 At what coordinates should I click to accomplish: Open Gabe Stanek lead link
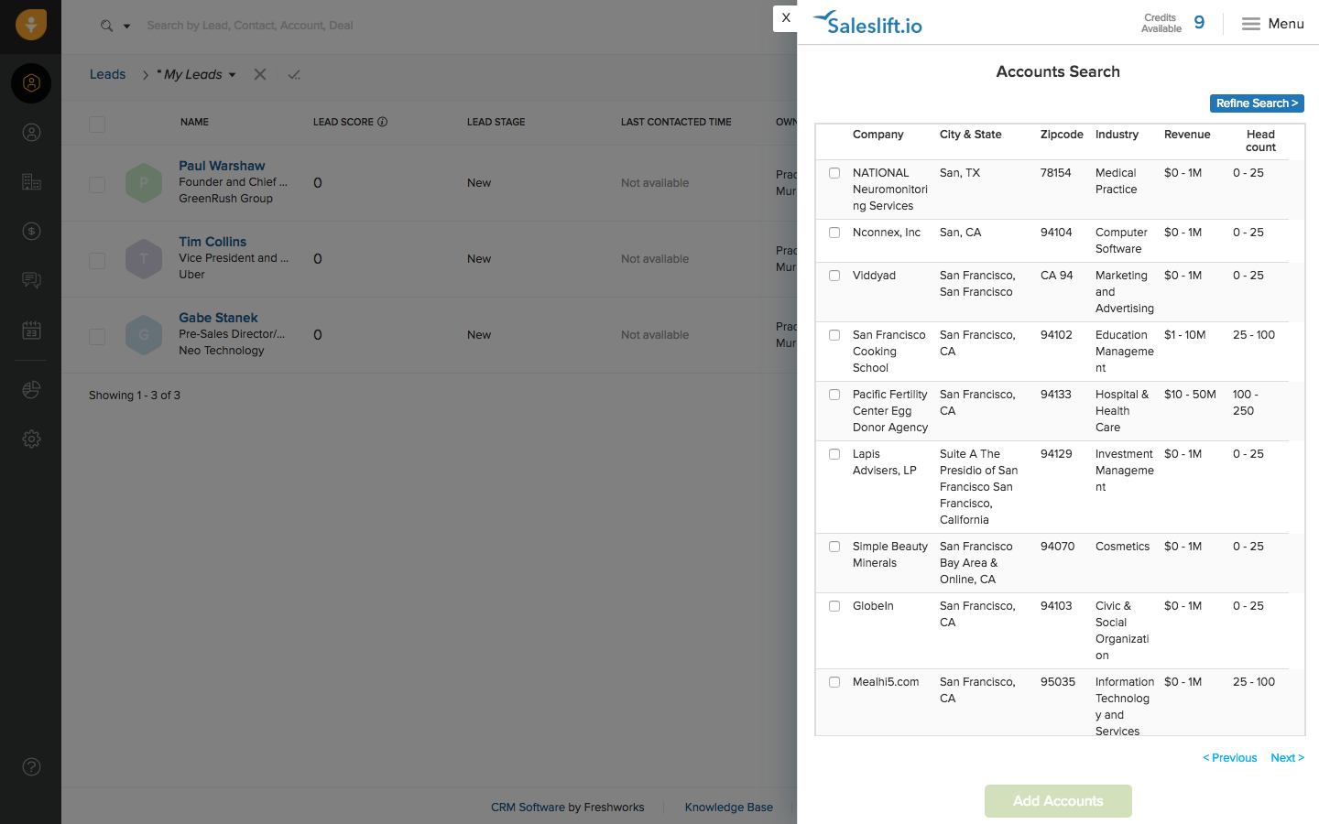tap(218, 318)
